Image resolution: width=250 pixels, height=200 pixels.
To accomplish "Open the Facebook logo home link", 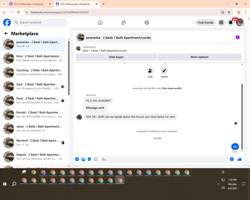I will (x=7, y=22).
